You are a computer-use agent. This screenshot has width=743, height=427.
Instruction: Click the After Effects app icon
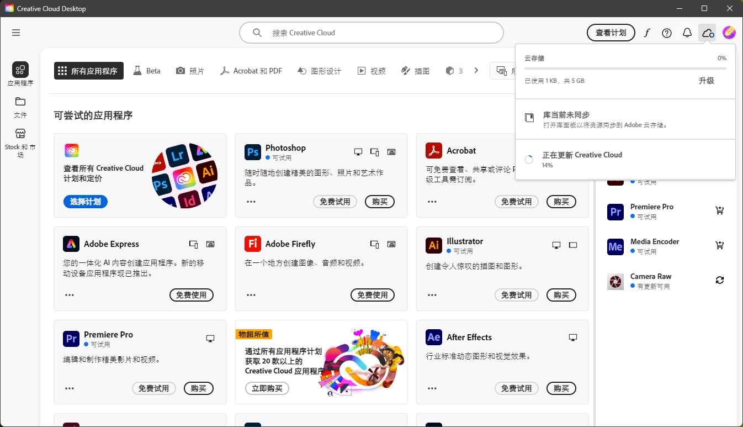(434, 337)
